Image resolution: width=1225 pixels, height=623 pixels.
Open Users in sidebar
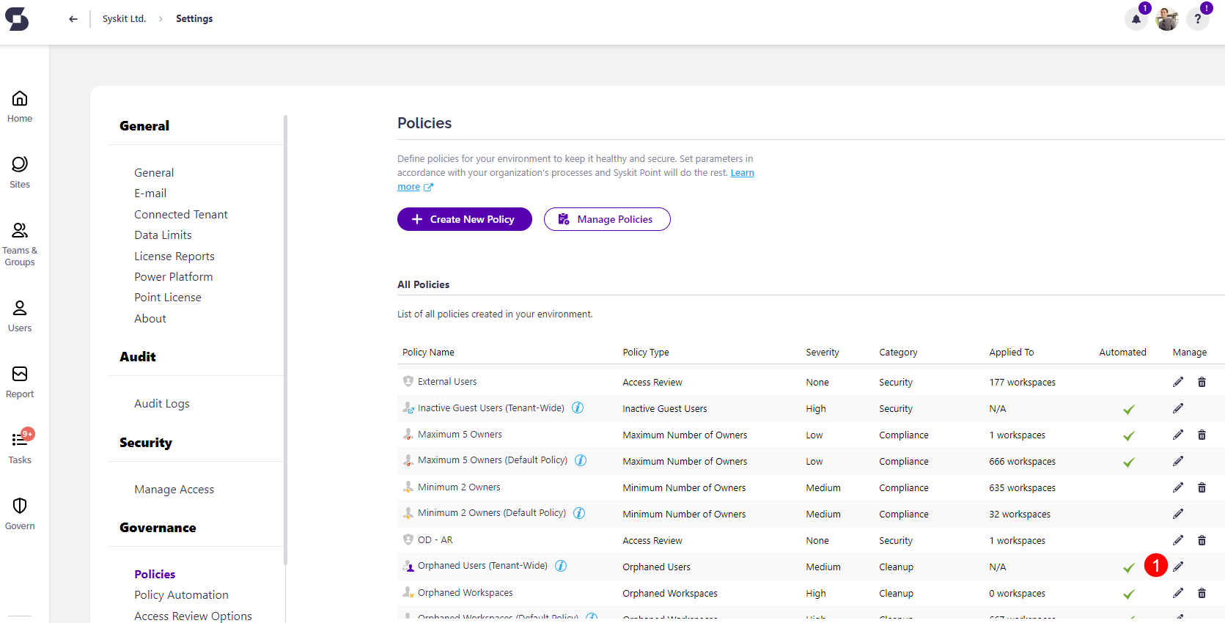click(x=20, y=317)
